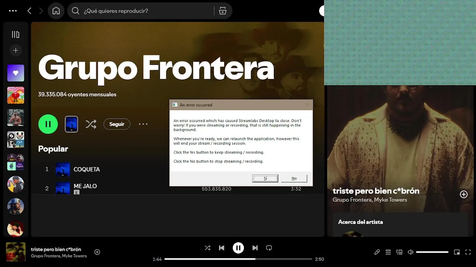Play the song COQUETA
This screenshot has height=267, width=476.
pos(87,169)
